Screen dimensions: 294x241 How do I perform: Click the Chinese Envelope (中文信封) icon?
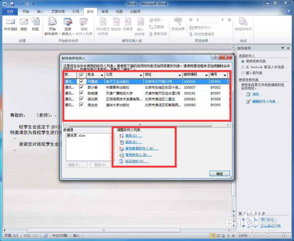[x=11, y=24]
